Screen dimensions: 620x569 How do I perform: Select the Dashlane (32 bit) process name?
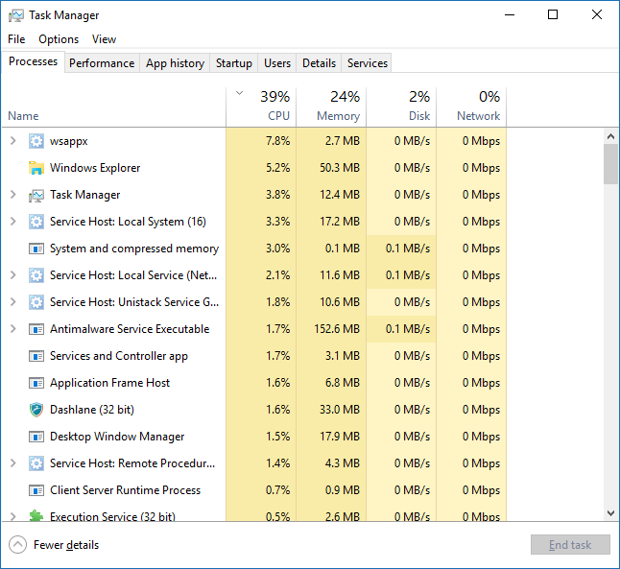[92, 410]
